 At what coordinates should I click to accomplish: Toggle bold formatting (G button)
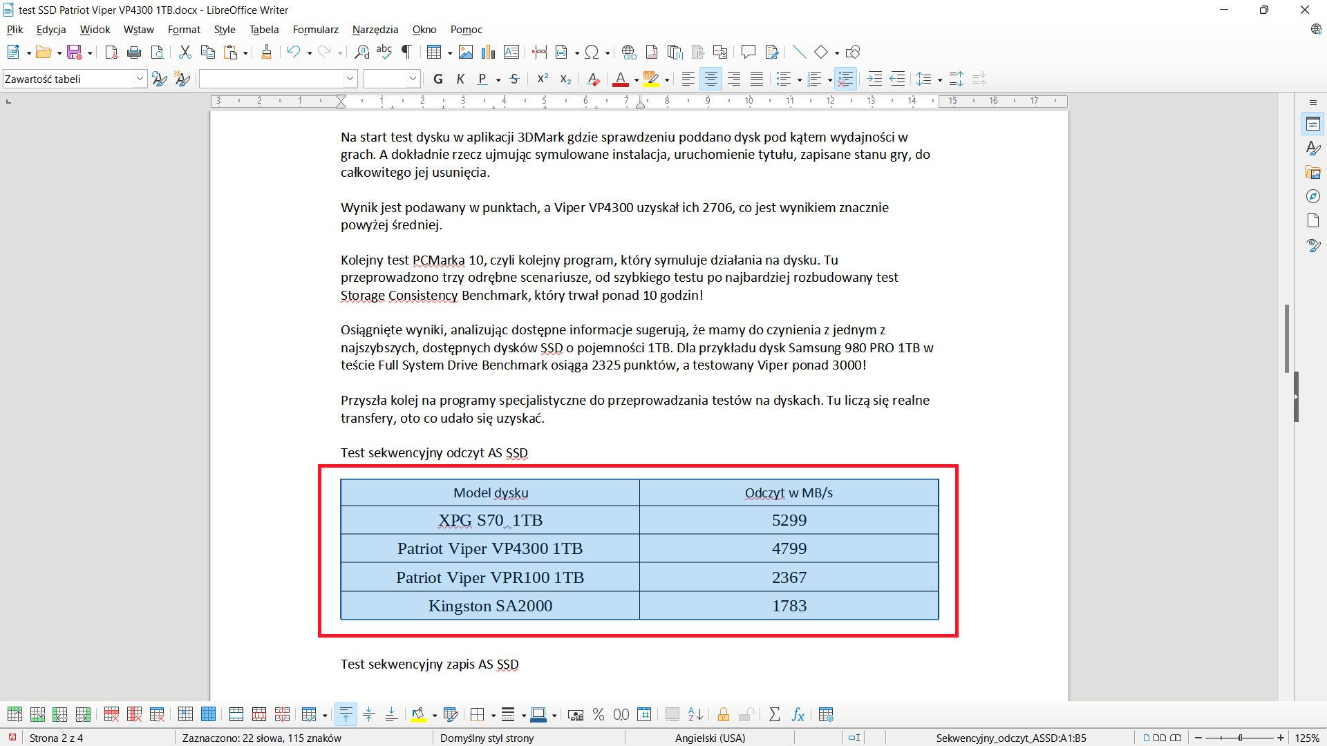pos(437,79)
